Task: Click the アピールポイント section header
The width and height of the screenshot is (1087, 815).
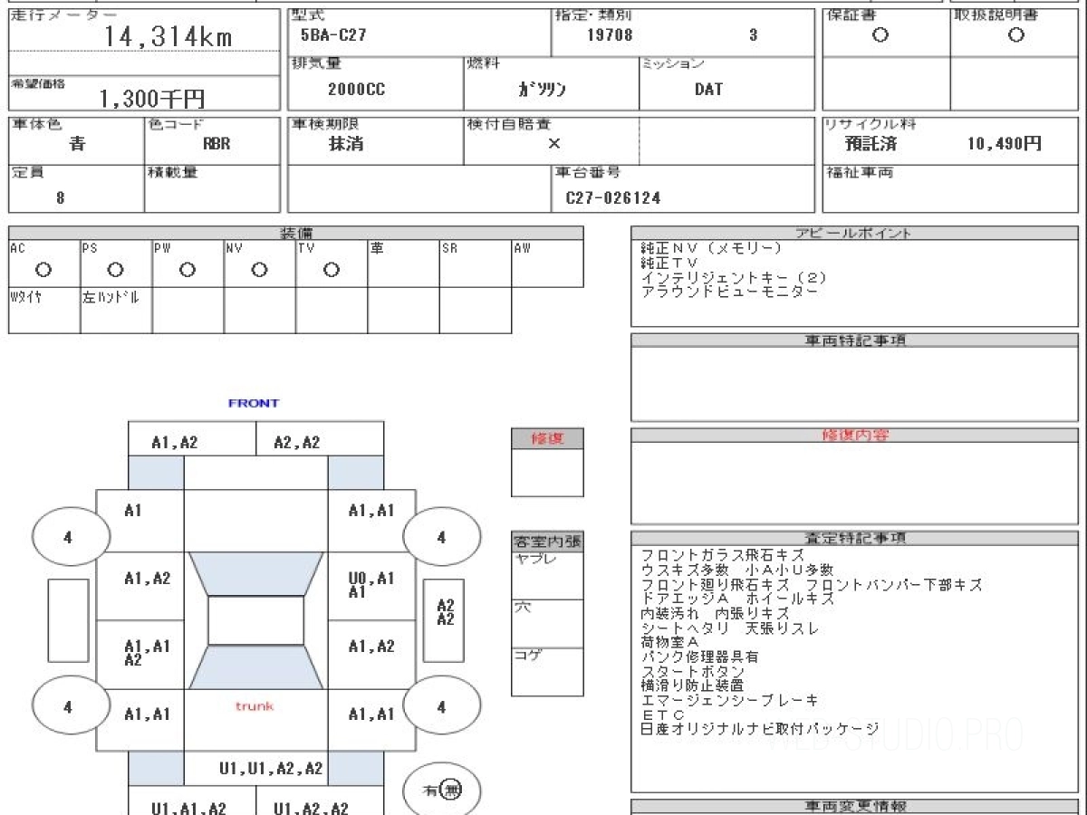Action: point(853,233)
